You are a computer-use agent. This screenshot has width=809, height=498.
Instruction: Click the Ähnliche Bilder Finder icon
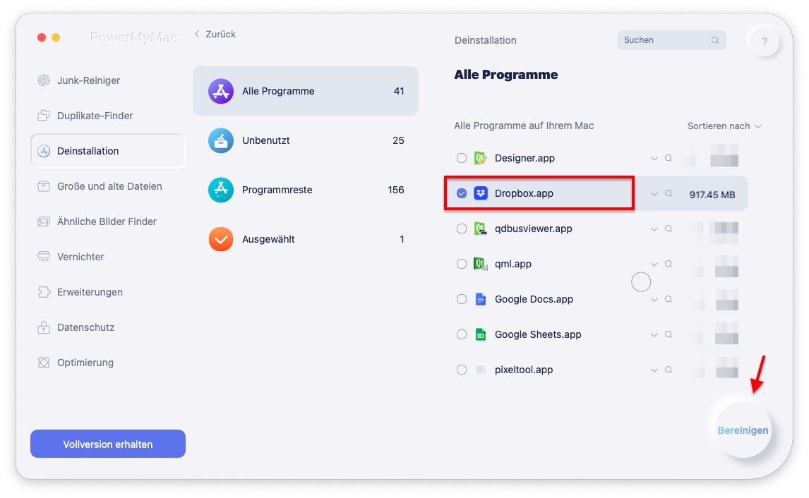tap(44, 221)
